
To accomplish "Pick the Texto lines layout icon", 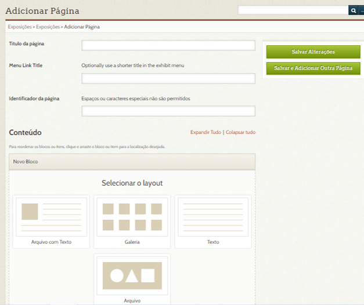I will (x=212, y=217).
